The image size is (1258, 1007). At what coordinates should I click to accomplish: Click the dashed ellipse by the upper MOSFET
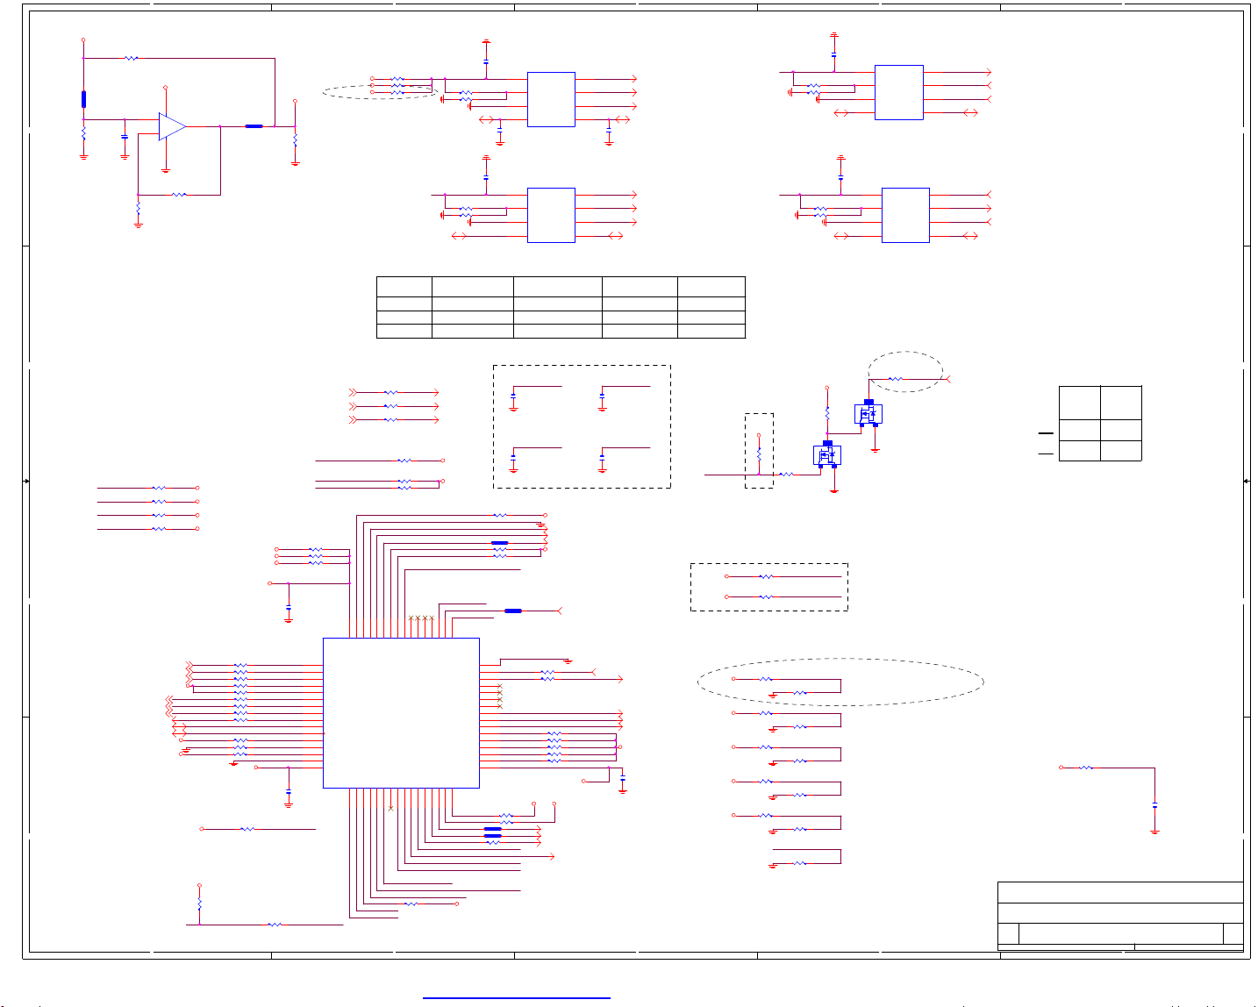(x=905, y=372)
